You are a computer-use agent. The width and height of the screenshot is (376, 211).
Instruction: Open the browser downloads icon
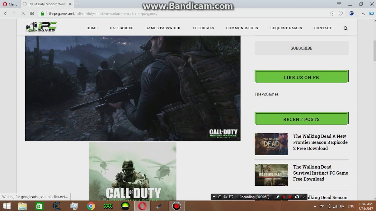tap(363, 13)
